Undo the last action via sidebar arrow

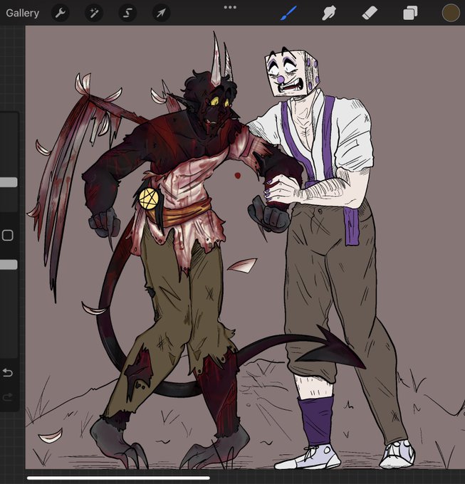point(7,372)
